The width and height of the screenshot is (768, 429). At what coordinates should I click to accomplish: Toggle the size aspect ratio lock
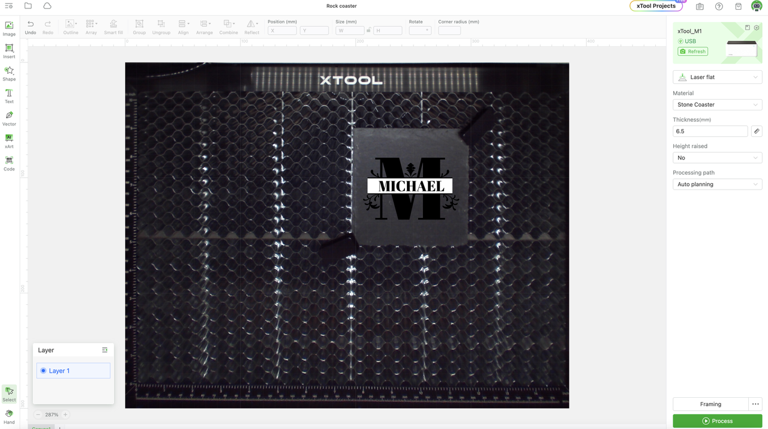(368, 31)
